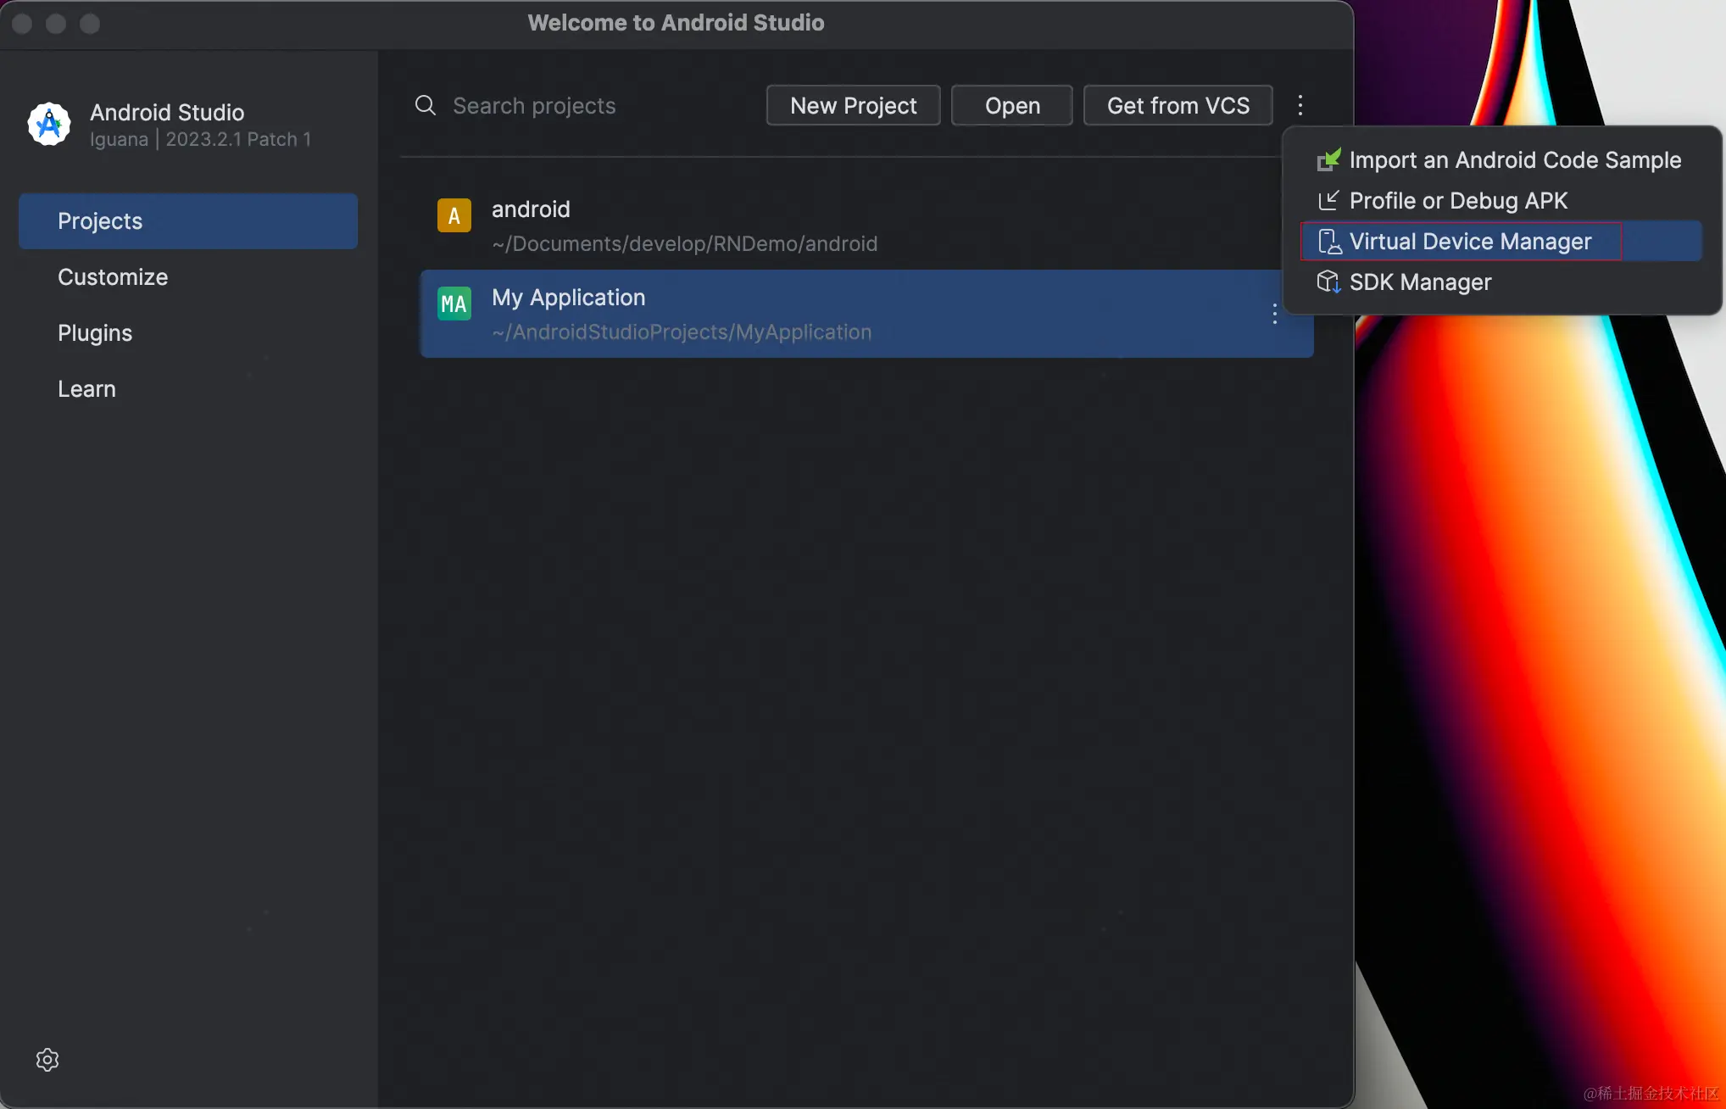Click the path ~/Documents/develop/RNDemo/android
The image size is (1726, 1109).
pyautogui.click(x=685, y=244)
